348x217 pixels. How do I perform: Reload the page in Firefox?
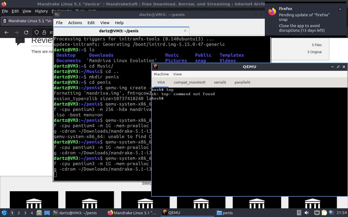tap(26, 33)
